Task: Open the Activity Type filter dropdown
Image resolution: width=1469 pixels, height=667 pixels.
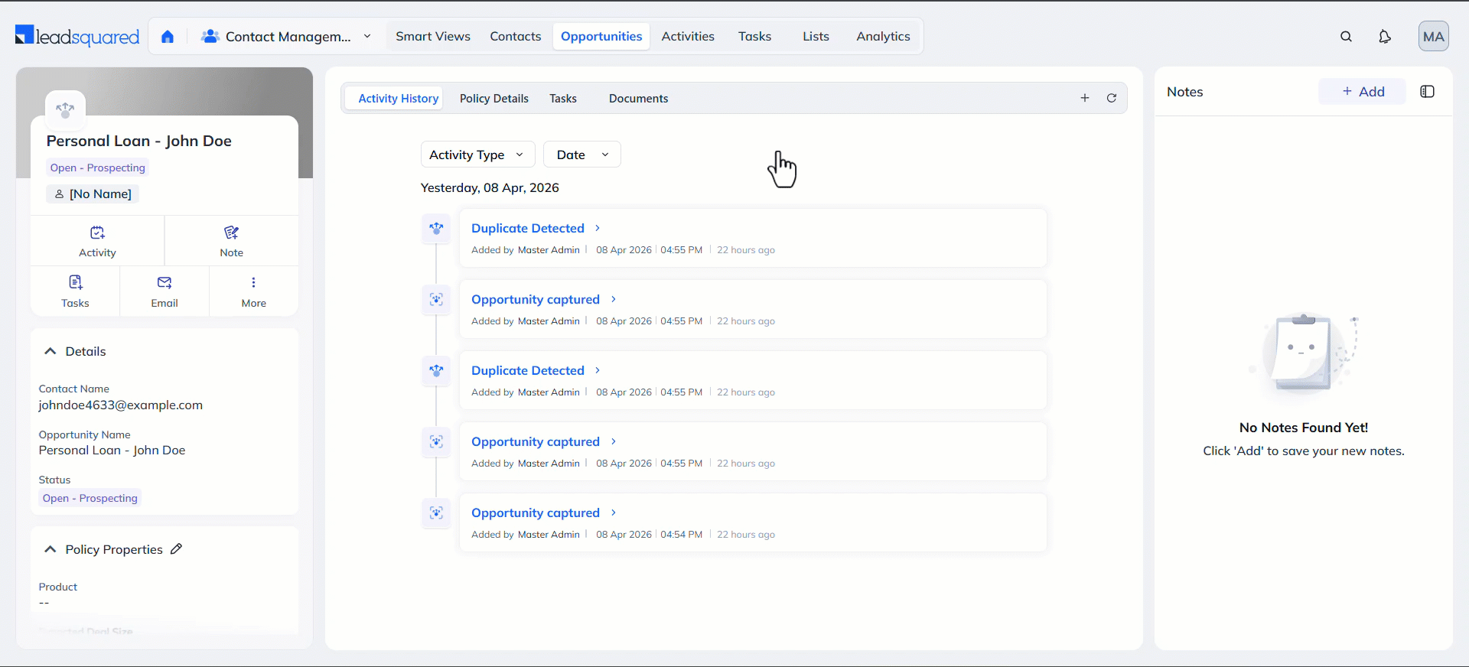Action: click(477, 155)
